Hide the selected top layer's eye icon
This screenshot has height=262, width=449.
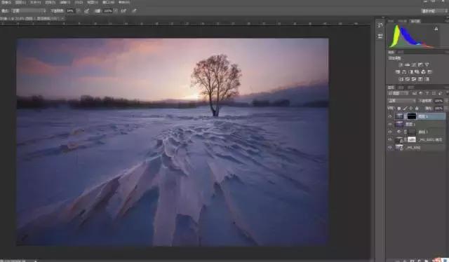coord(390,116)
